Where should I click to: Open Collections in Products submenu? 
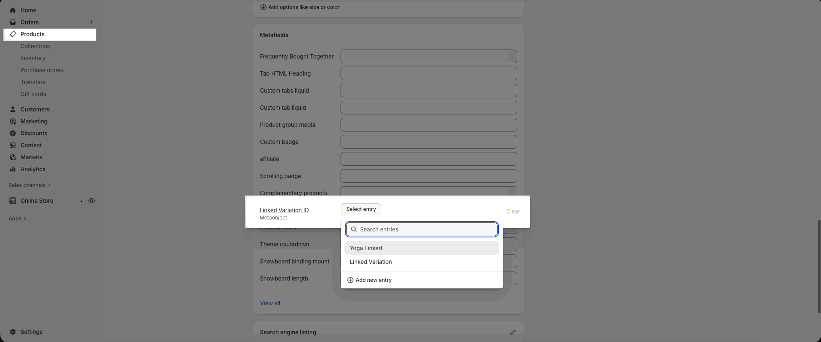35,46
